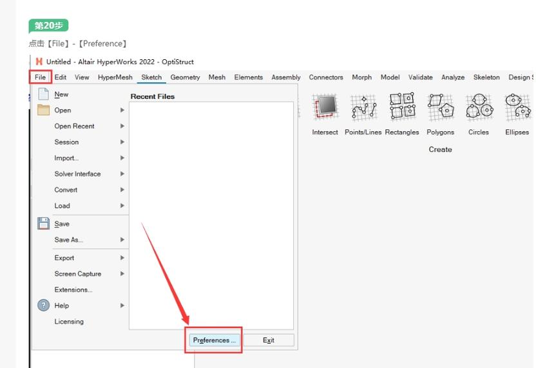This screenshot has width=556, height=368.
Task: Click the Open folder icon in File menu
Action: (43, 110)
